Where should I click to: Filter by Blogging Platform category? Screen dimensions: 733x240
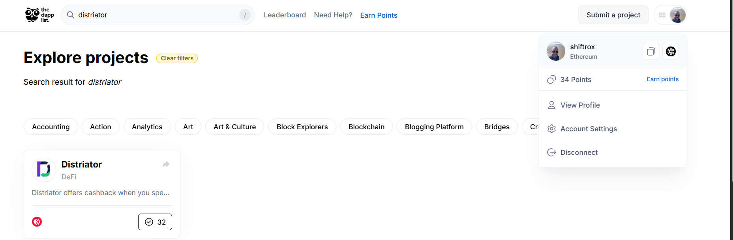point(434,127)
